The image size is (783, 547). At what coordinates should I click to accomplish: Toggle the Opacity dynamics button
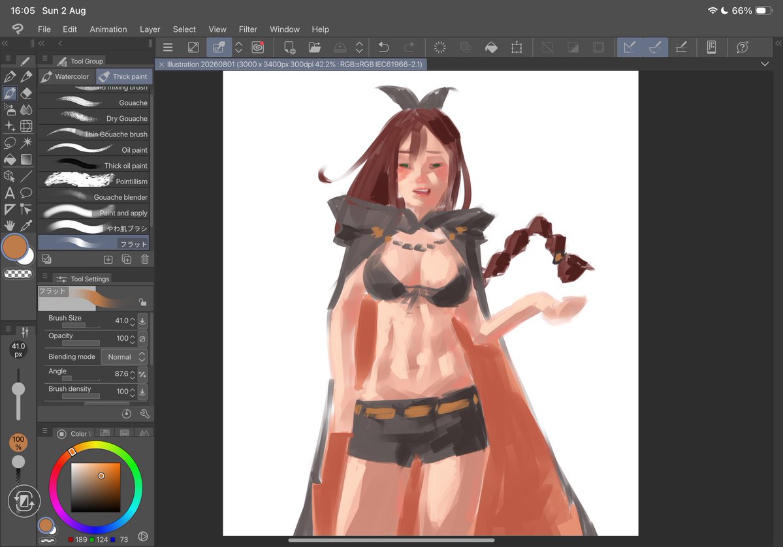(x=142, y=339)
